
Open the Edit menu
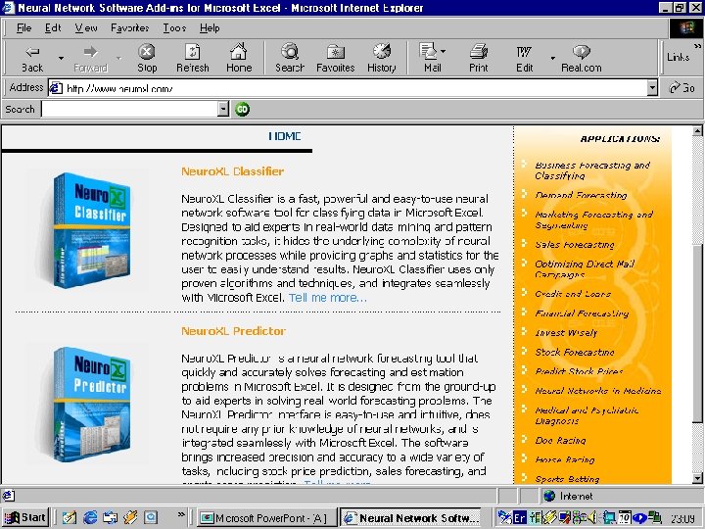pyautogui.click(x=53, y=27)
